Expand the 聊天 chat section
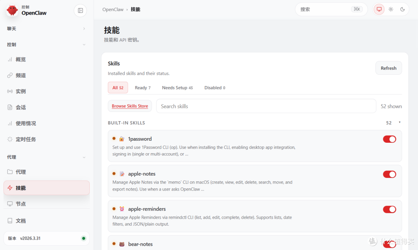This screenshot has height=250, width=418. point(47,29)
